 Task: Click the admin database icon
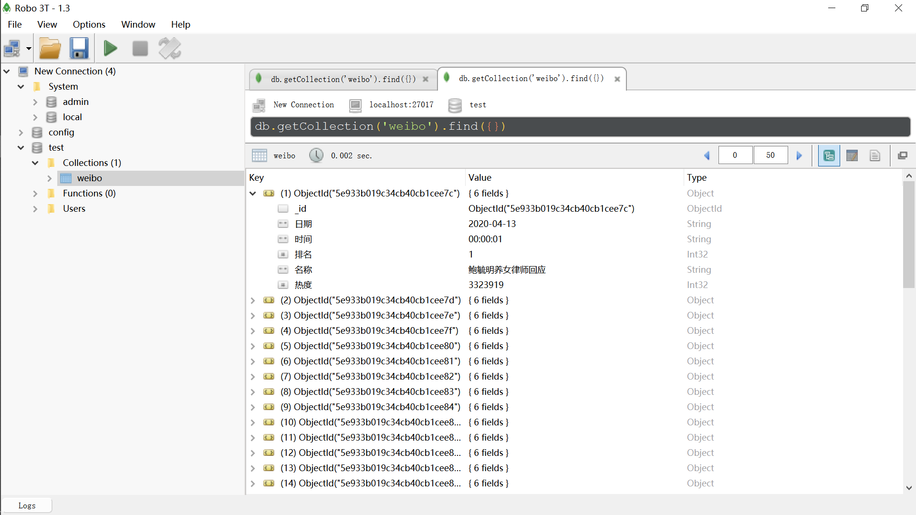click(52, 102)
